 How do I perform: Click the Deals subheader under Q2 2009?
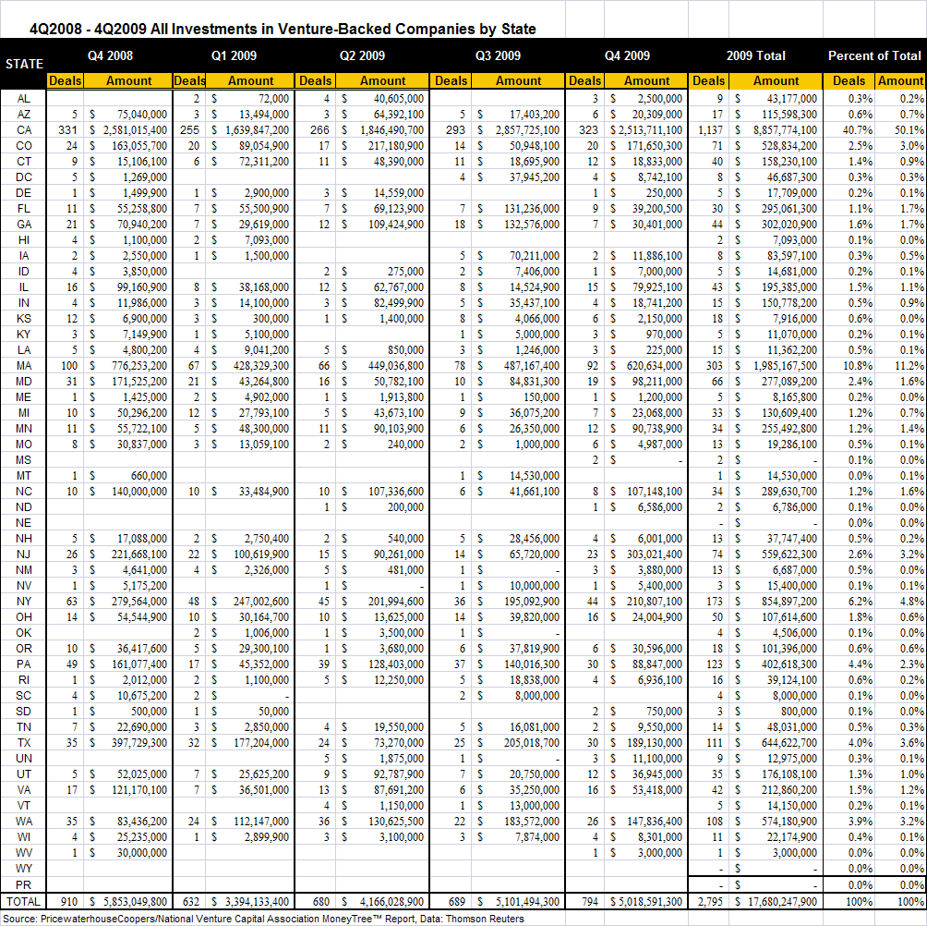(x=315, y=80)
